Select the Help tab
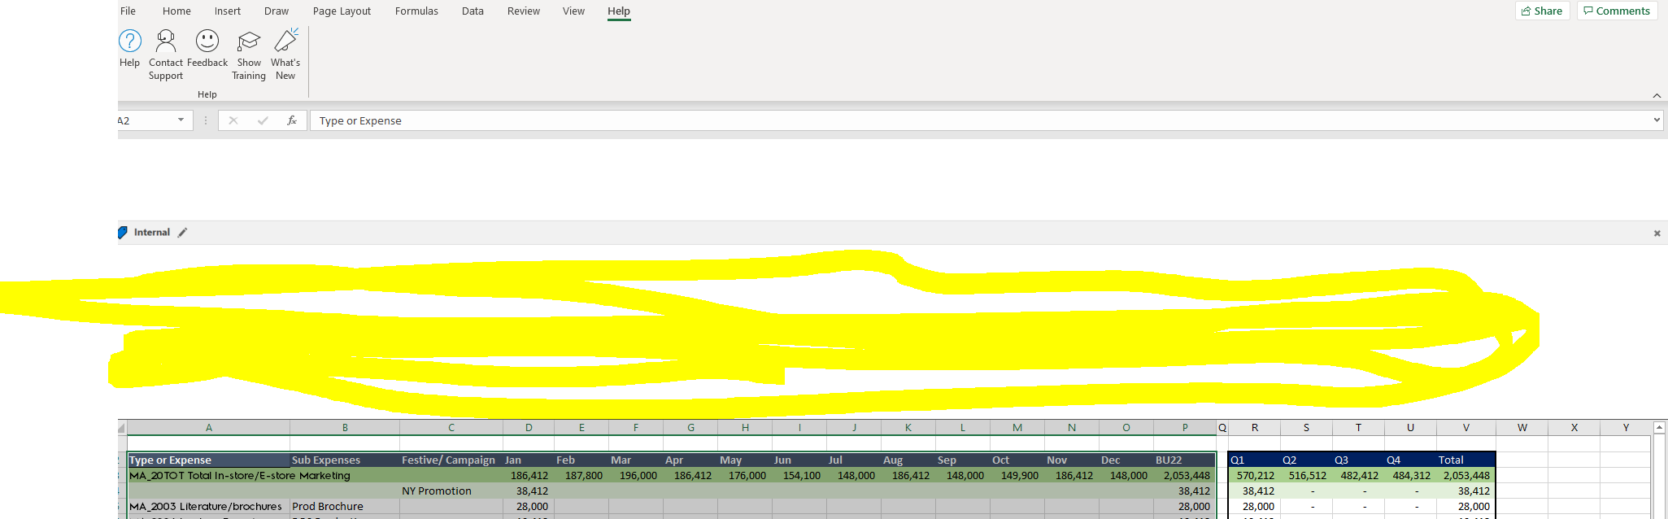The width and height of the screenshot is (1668, 519). (x=619, y=11)
